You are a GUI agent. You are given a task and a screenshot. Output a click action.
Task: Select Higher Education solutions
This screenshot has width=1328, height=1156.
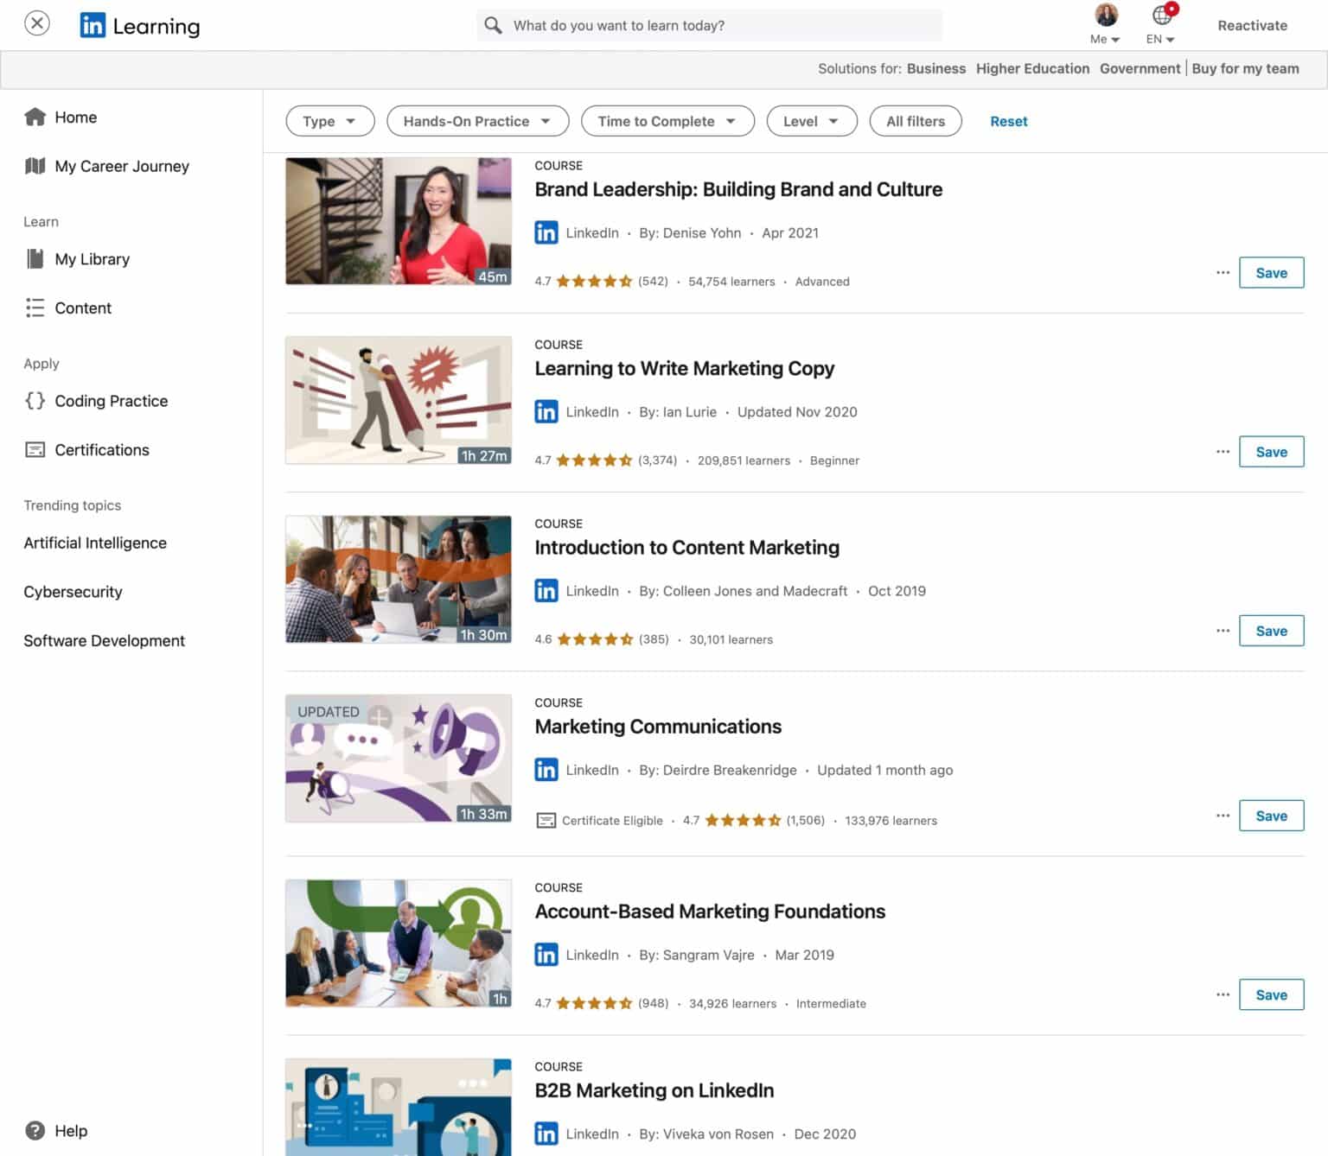pyautogui.click(x=1032, y=68)
